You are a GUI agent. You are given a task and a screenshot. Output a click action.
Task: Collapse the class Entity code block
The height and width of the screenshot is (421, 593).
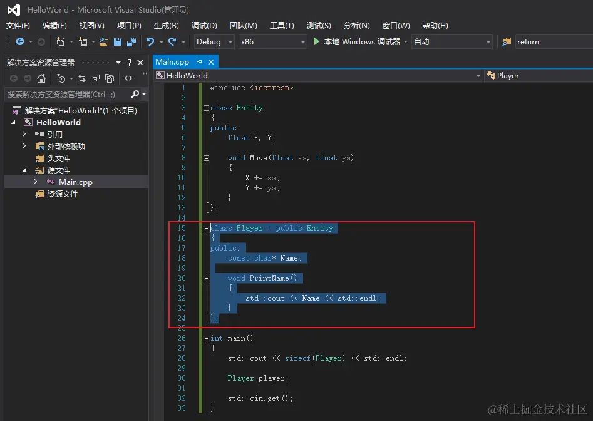coord(206,108)
